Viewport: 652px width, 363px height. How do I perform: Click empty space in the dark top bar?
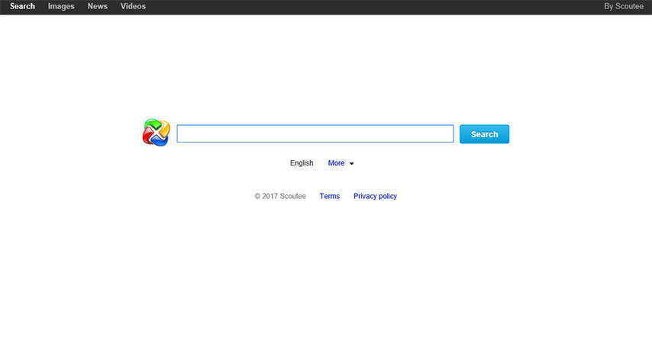tap(366, 7)
